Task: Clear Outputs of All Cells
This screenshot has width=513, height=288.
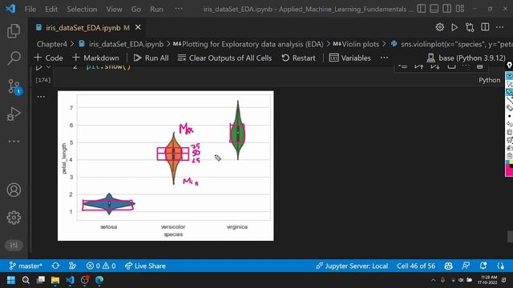Action: (x=224, y=58)
